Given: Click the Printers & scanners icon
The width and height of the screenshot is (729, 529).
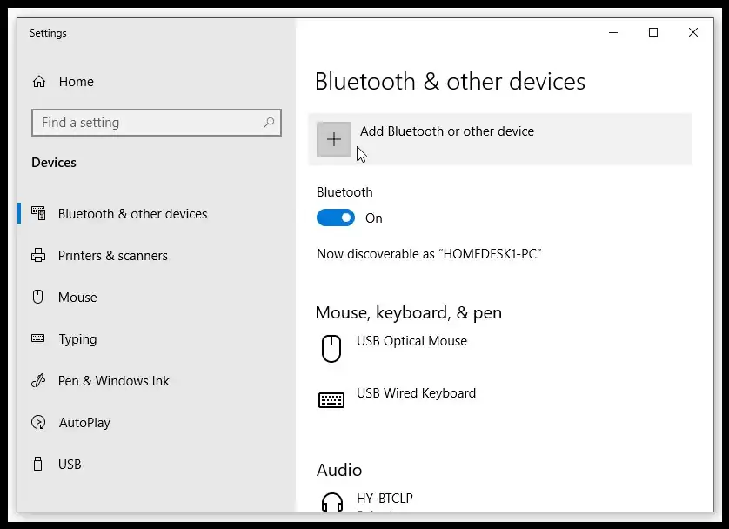Looking at the screenshot, I should (38, 256).
